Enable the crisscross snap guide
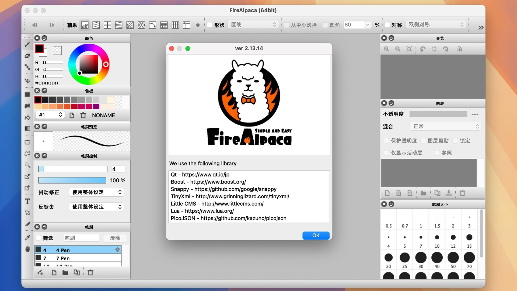This screenshot has height=291, width=517. (x=107, y=25)
